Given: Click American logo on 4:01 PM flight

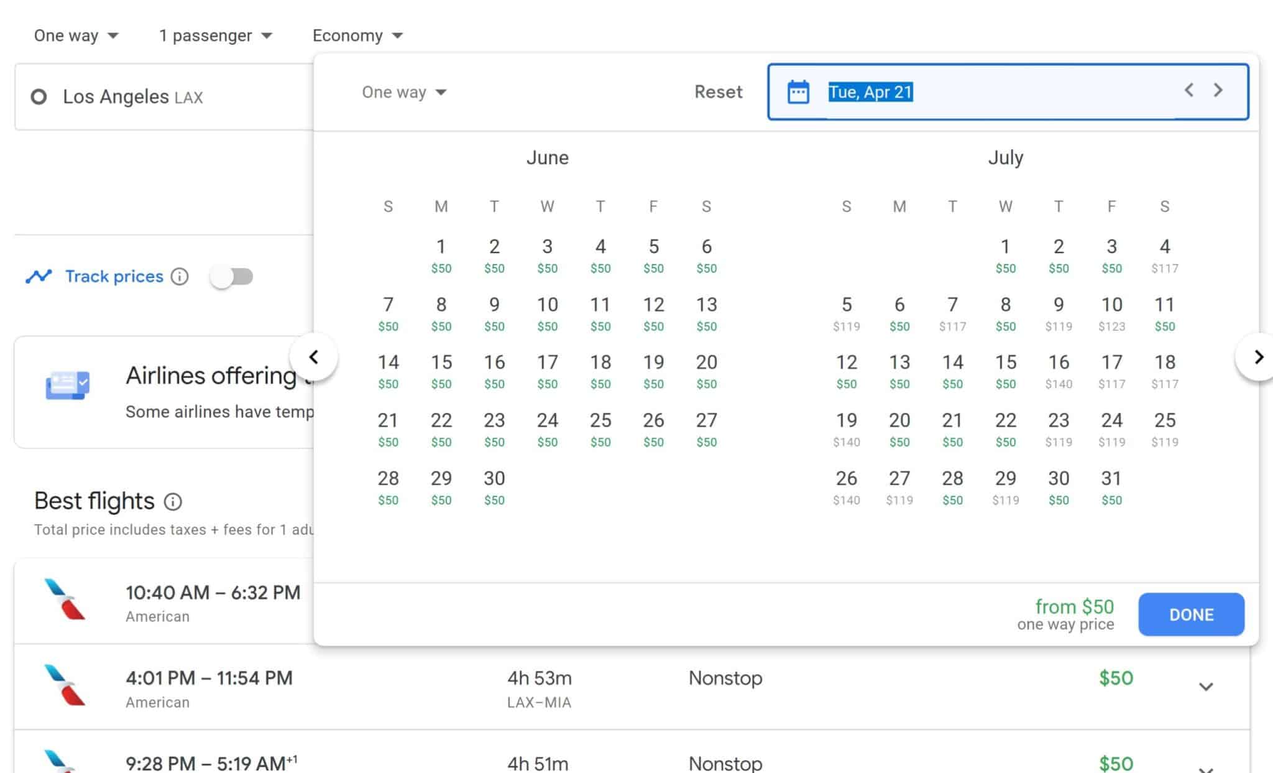Looking at the screenshot, I should pyautogui.click(x=65, y=685).
